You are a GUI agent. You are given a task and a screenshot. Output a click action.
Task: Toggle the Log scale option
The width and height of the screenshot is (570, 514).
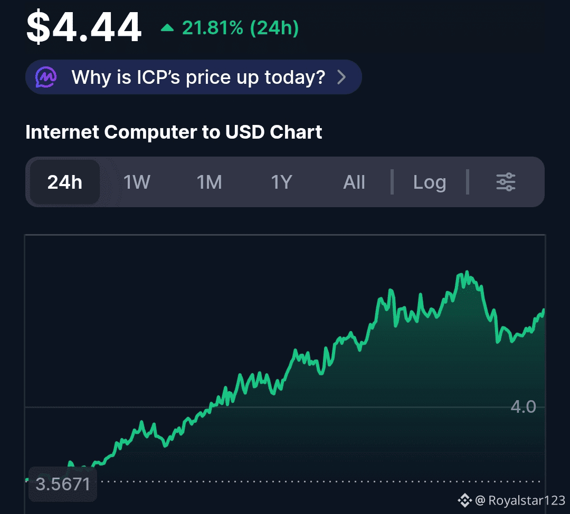[x=430, y=182]
